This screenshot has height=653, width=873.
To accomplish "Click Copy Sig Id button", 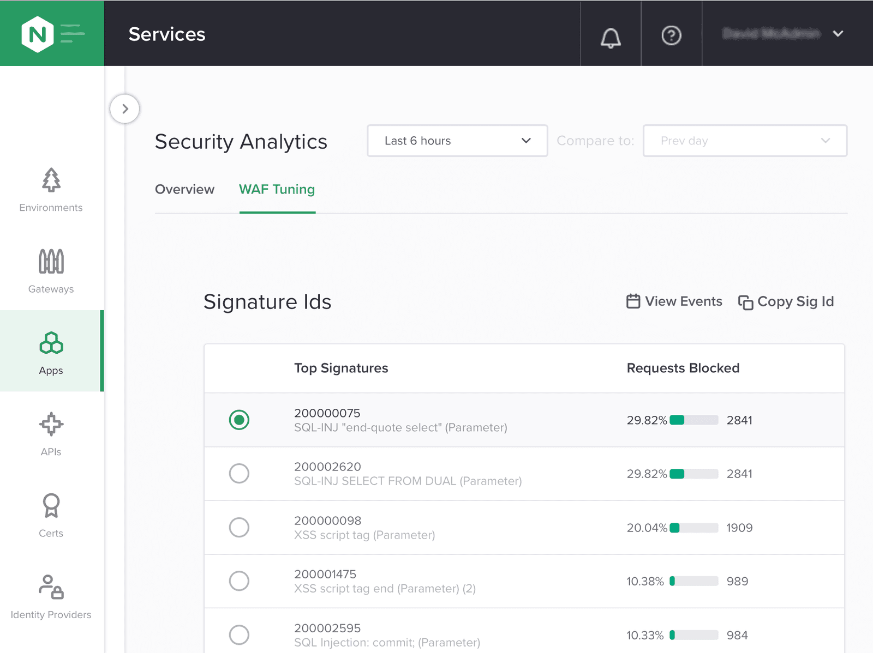I will tap(786, 301).
